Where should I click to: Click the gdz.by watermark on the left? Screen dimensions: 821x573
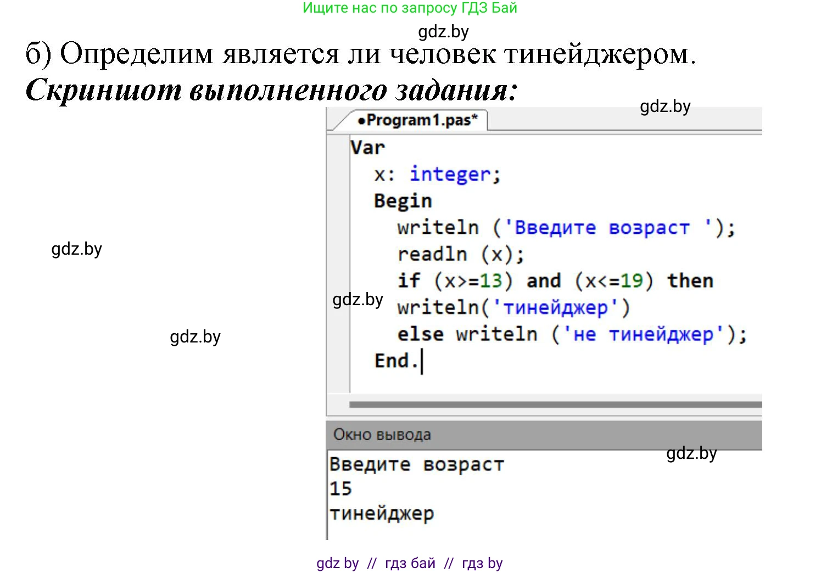tap(76, 249)
